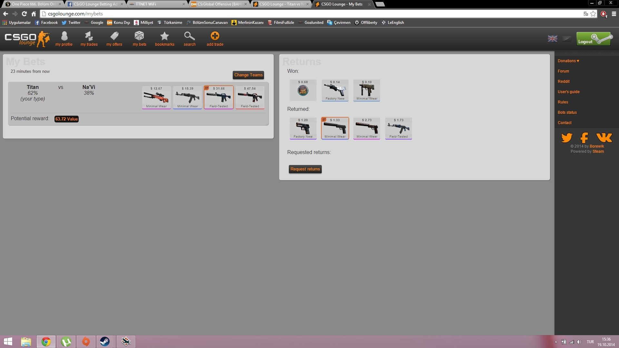Select the $0.10 Minimal Wear won item
Viewport: 619px width, 348px height.
(x=367, y=90)
